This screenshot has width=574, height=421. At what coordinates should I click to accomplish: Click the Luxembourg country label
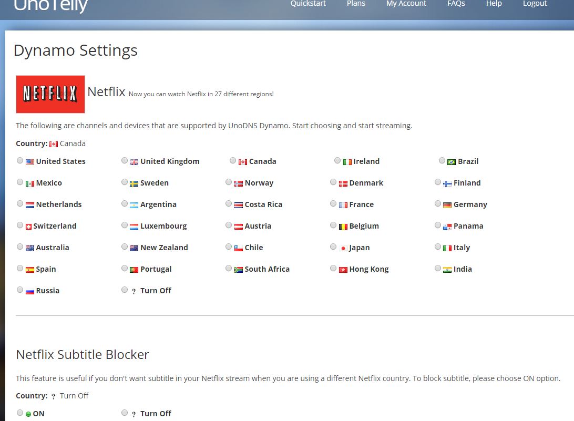tap(163, 226)
